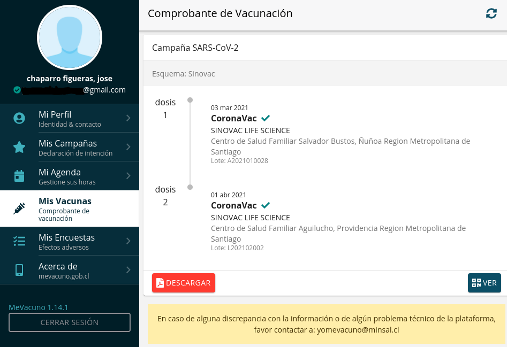Select Mis Vacunas in the sidebar
This screenshot has width=507, height=347.
click(70, 209)
